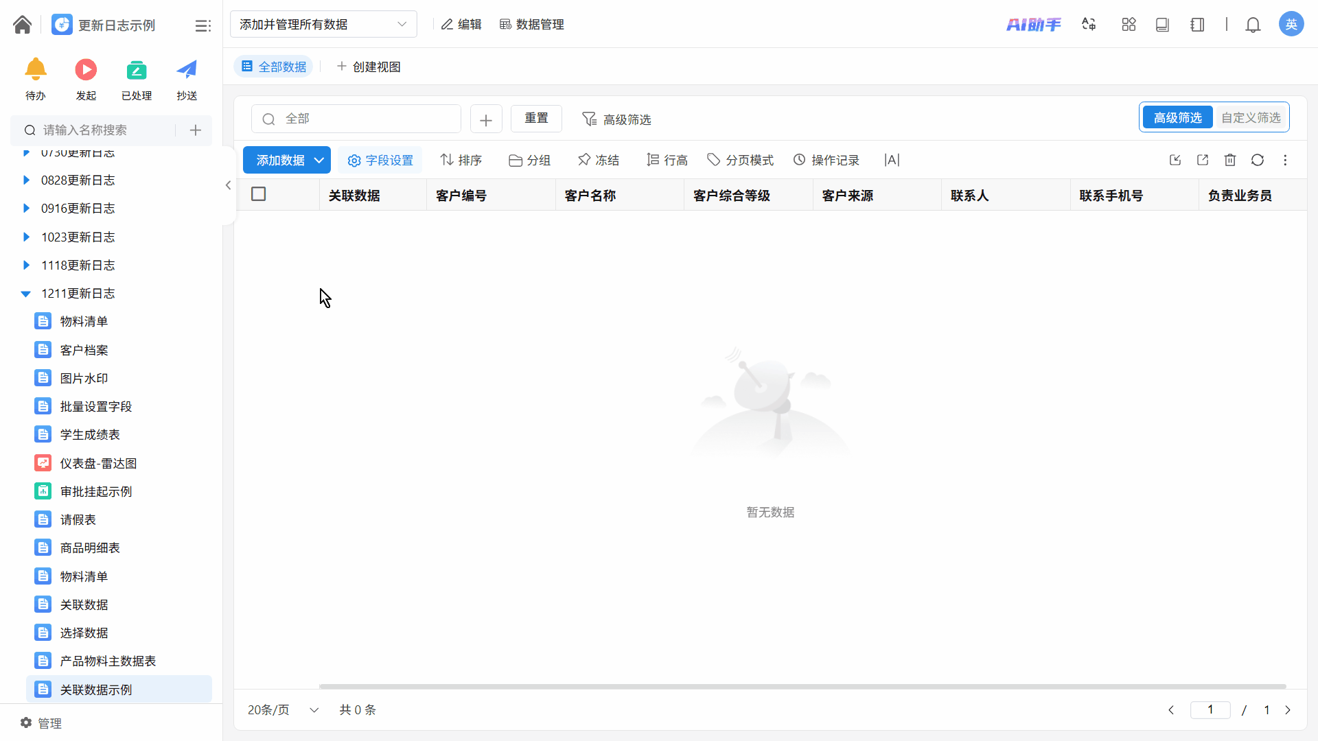Open the AI助手 assistant

click(1033, 25)
